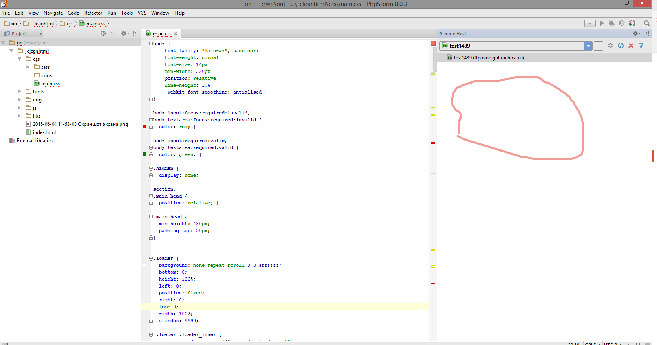The height and width of the screenshot is (345, 657).
Task: Click the css breadcrumb in navigation bar
Action: 67,24
